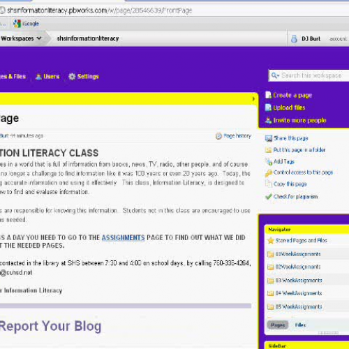The height and width of the screenshot is (349, 349).
Task: Click the Upload files link
Action: 289,107
